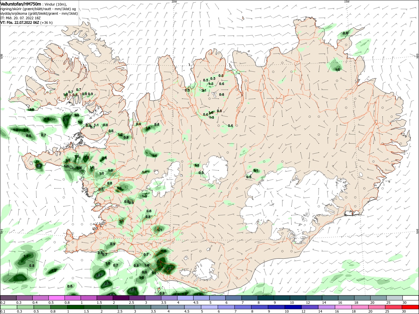Pick the dark mauve 0.2 swatch, top legend row
The image size is (419, 314).
(8, 298)
